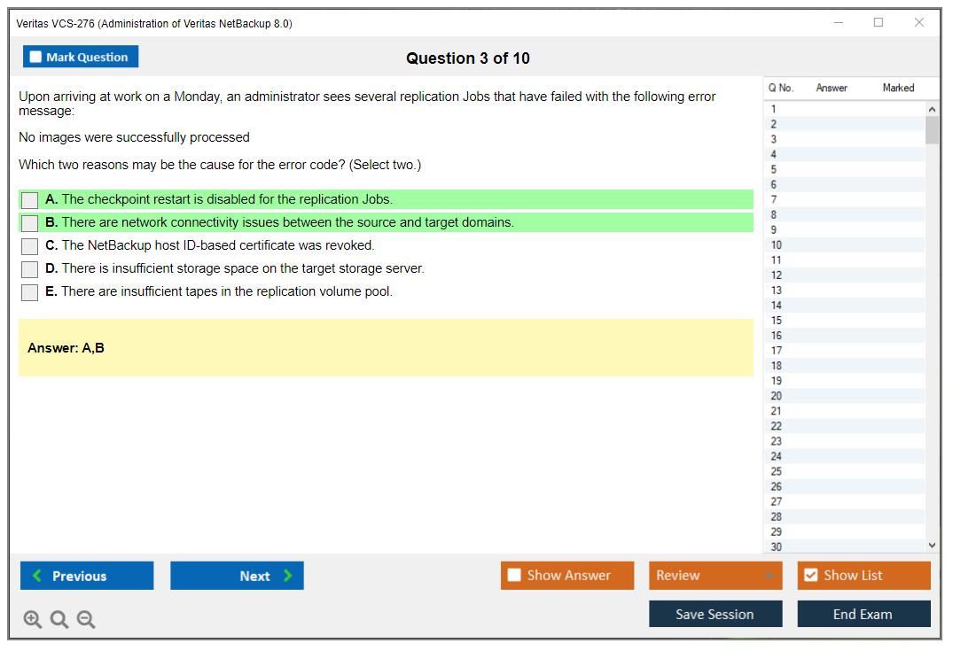953x651 pixels.
Task: Go to the Next question
Action: [x=237, y=576]
